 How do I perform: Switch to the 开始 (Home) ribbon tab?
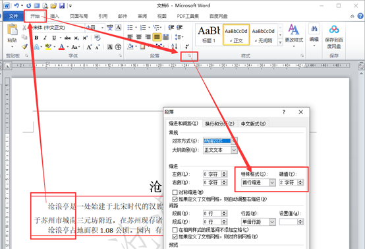pos(35,16)
